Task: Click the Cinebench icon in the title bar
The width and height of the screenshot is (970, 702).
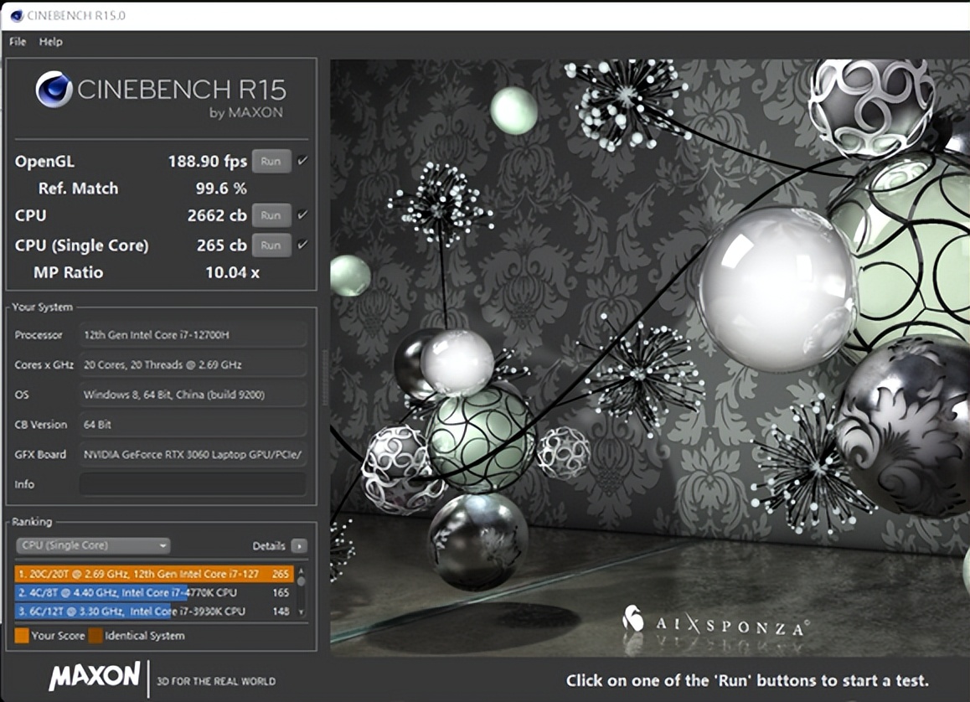Action: [x=16, y=15]
